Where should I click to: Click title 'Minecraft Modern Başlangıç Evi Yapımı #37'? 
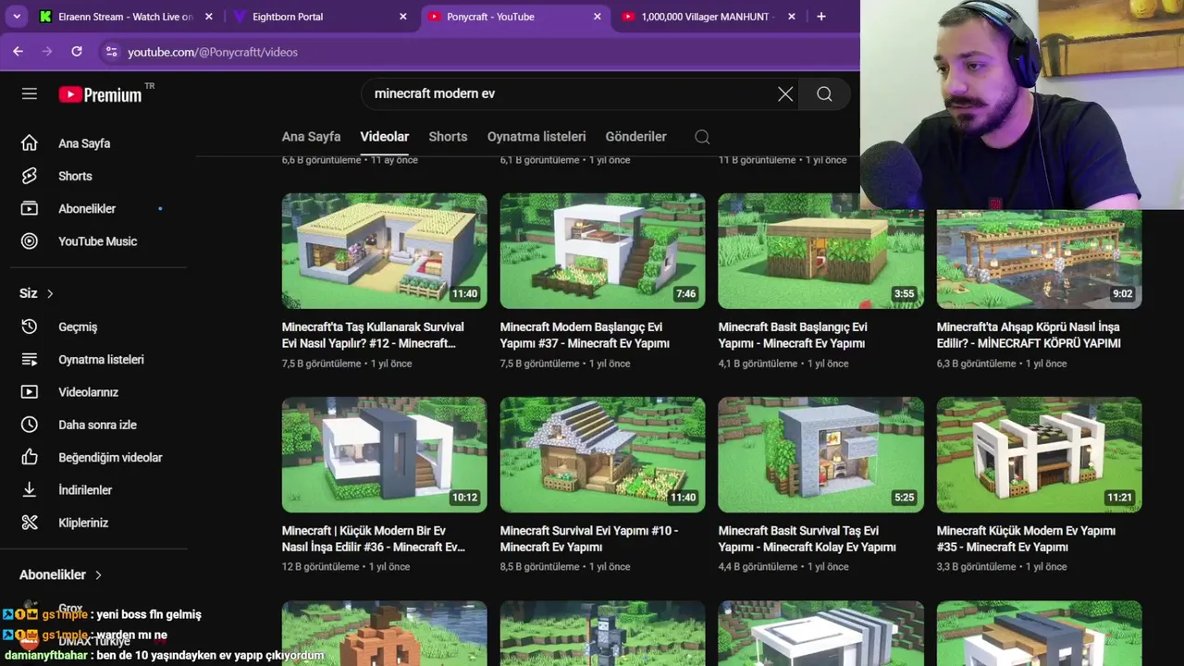pos(586,335)
